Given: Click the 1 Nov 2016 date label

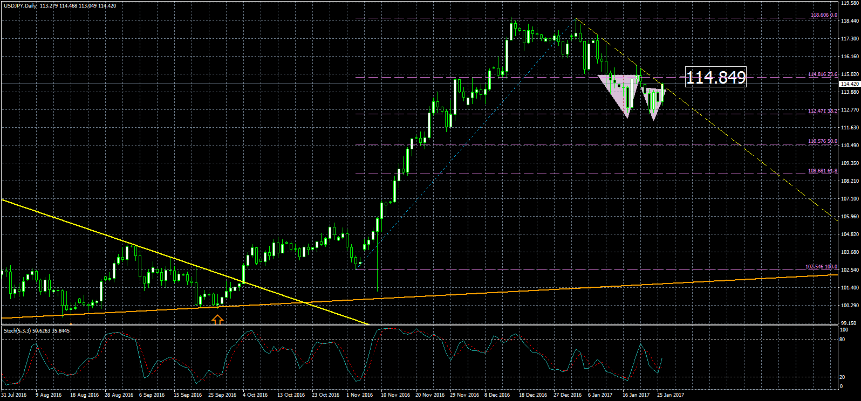Looking at the screenshot, I should [x=359, y=395].
